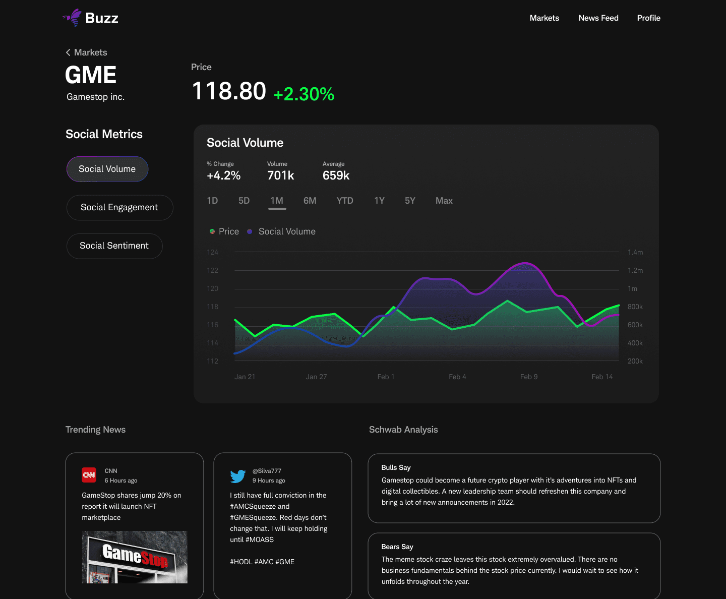Click the Twitter bird icon
The width and height of the screenshot is (726, 599).
(x=238, y=476)
